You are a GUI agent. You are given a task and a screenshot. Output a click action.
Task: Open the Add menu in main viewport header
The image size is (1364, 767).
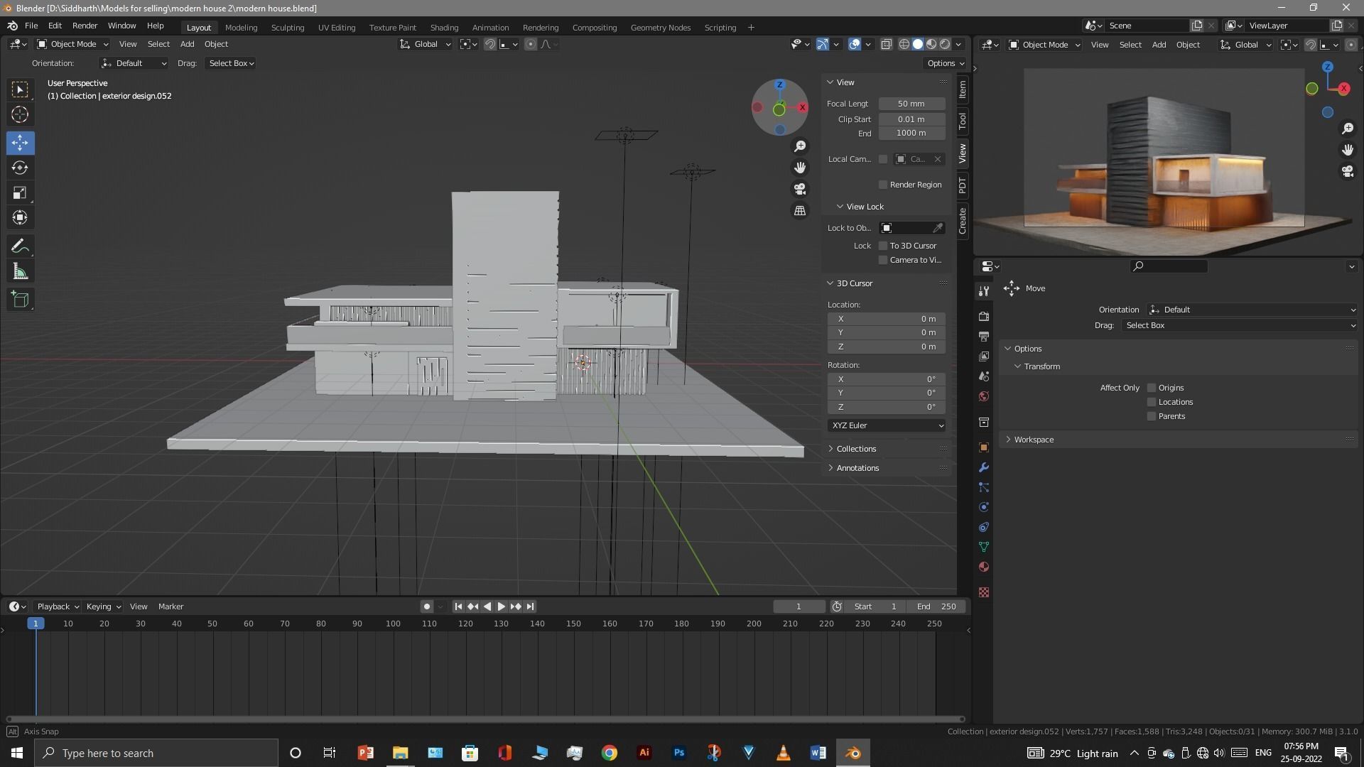(187, 44)
